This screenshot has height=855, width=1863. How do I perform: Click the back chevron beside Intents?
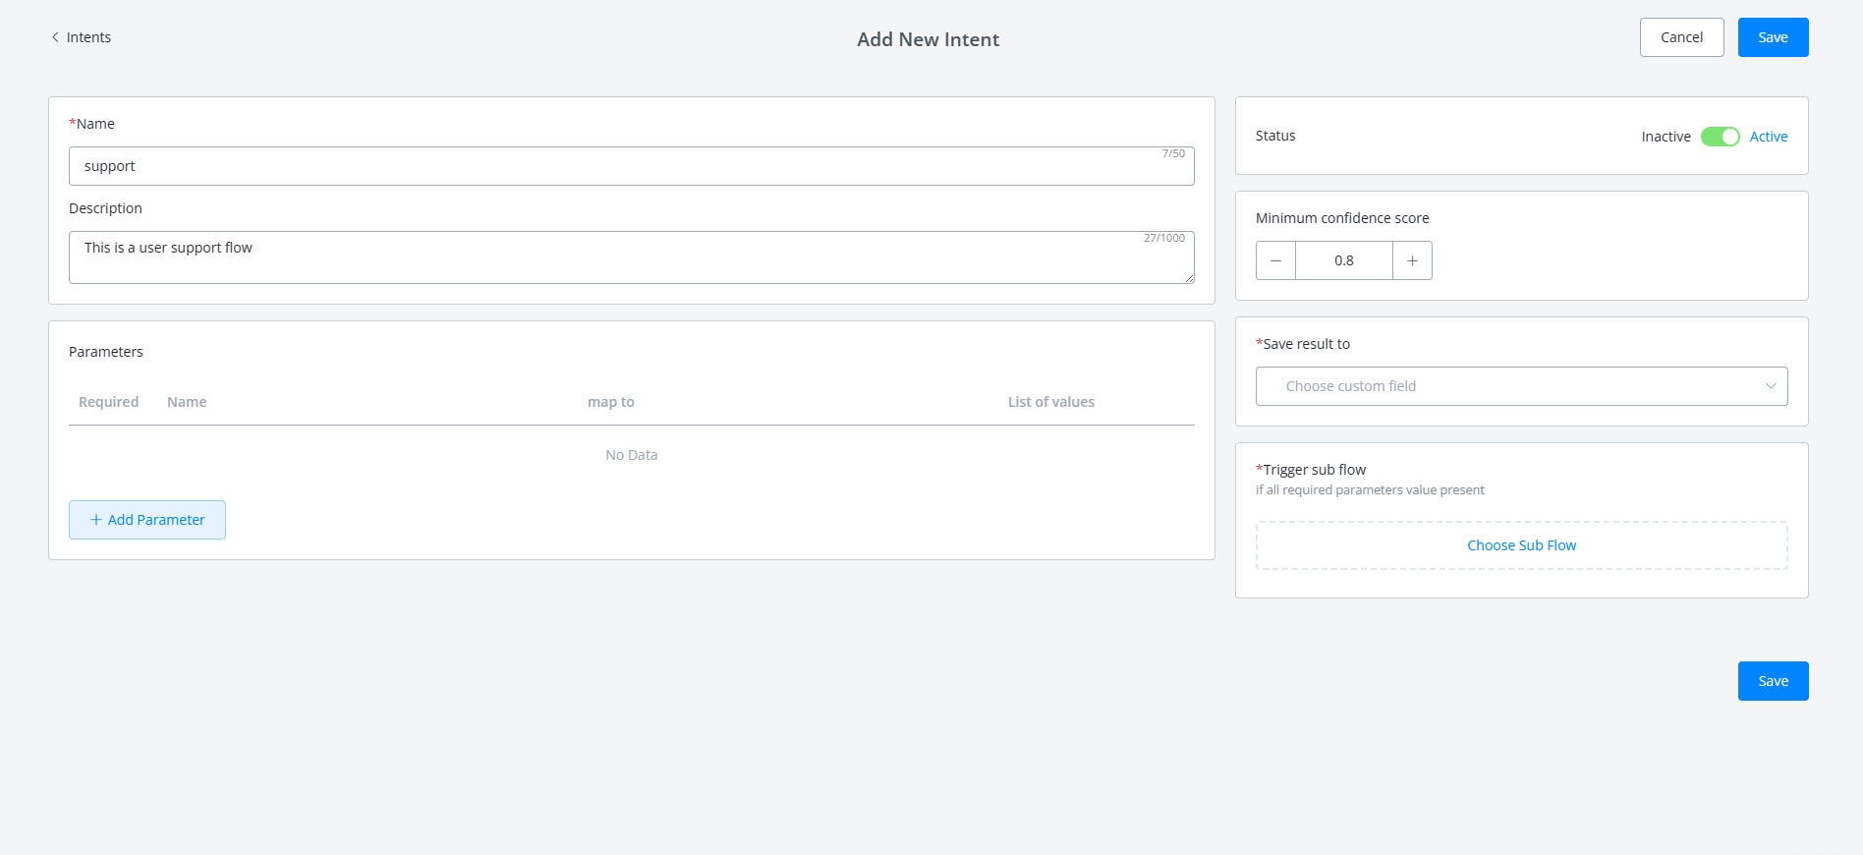[55, 37]
